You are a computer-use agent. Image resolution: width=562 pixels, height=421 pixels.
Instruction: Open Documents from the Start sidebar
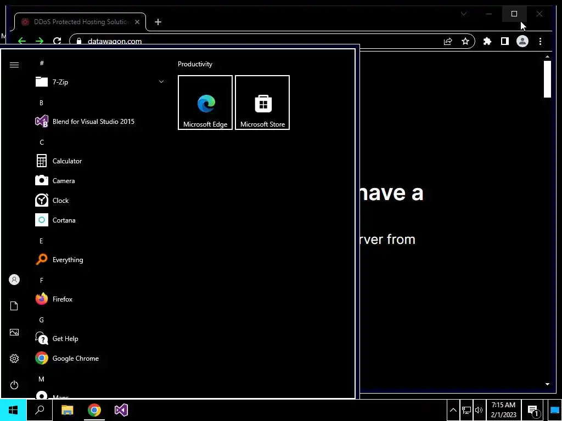(14, 306)
